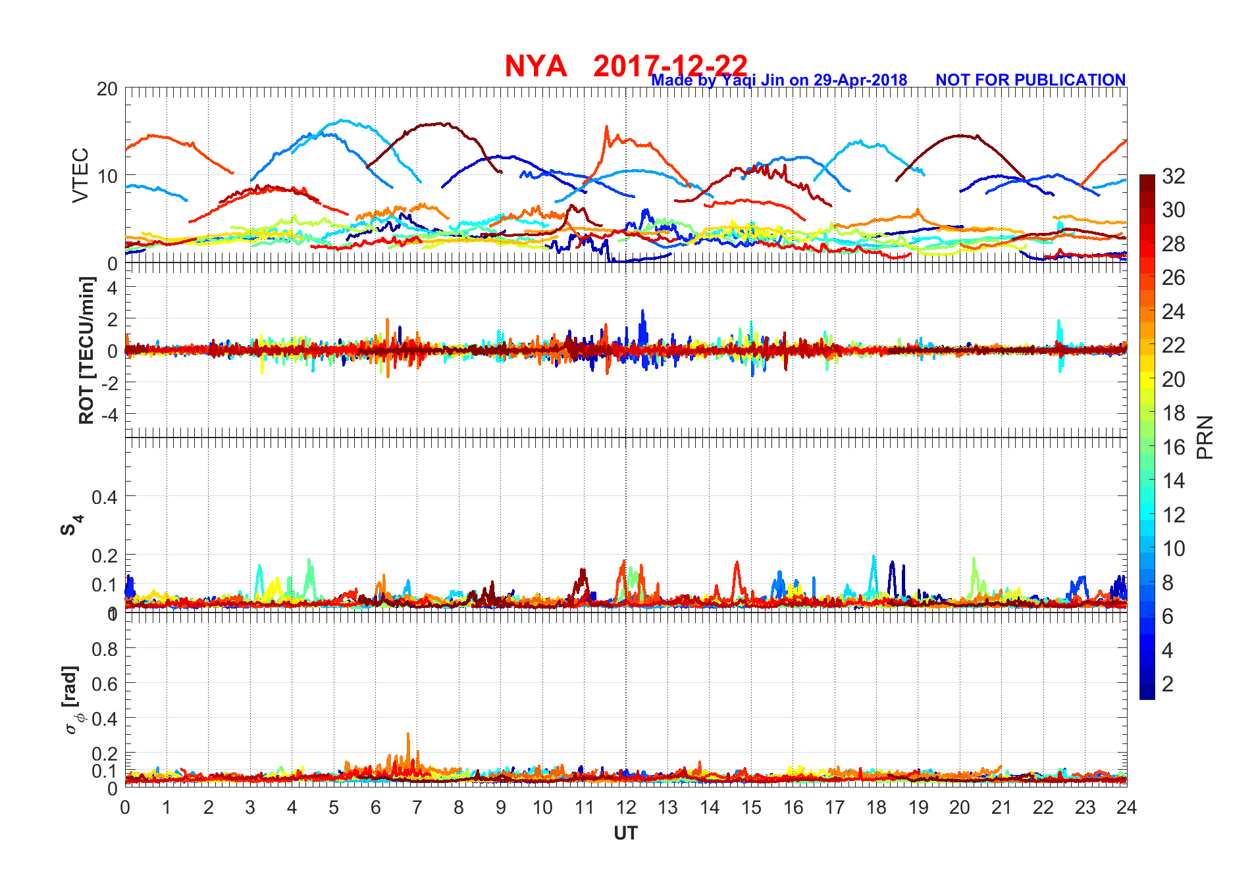Click colorbar tick label "2"
This screenshot has width=1252, height=875.
1168,684
